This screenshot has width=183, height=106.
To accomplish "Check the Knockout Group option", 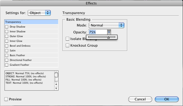I will [x=67, y=45].
